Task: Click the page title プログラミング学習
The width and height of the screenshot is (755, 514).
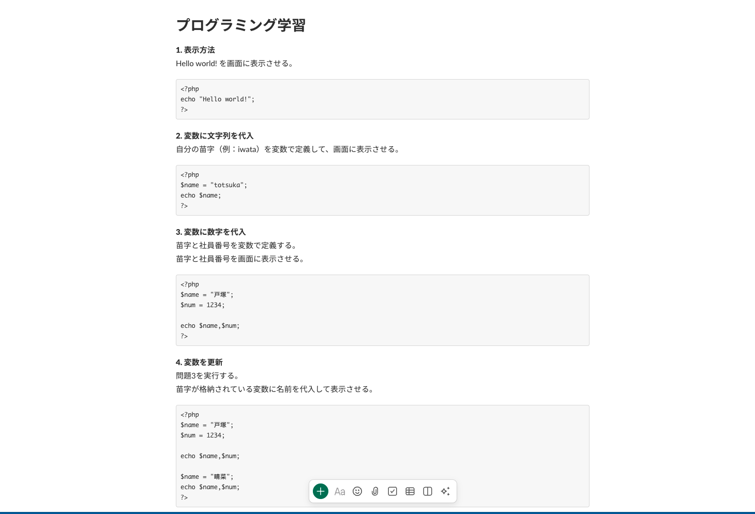Action: (241, 25)
